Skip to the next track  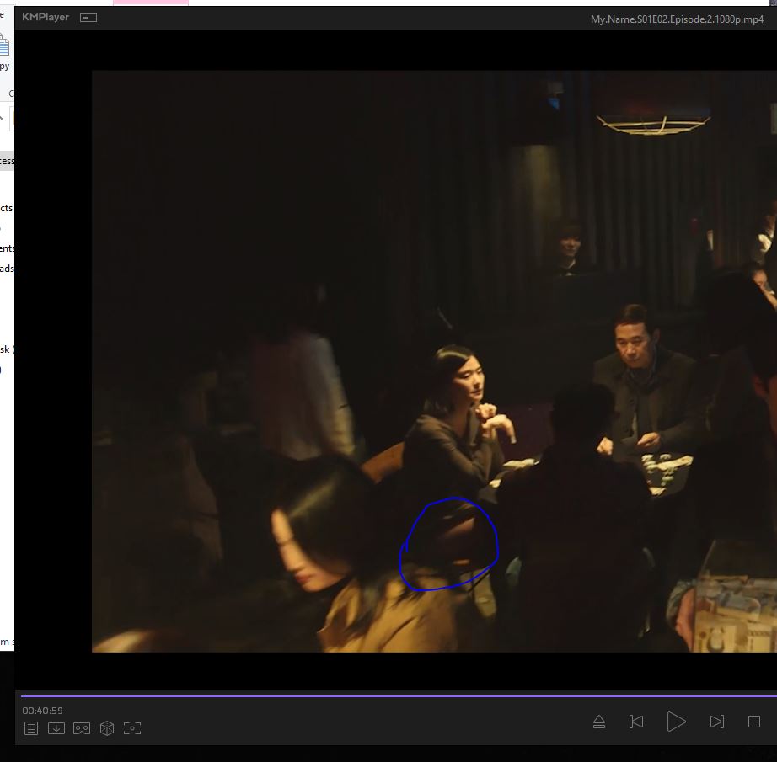[x=716, y=722]
